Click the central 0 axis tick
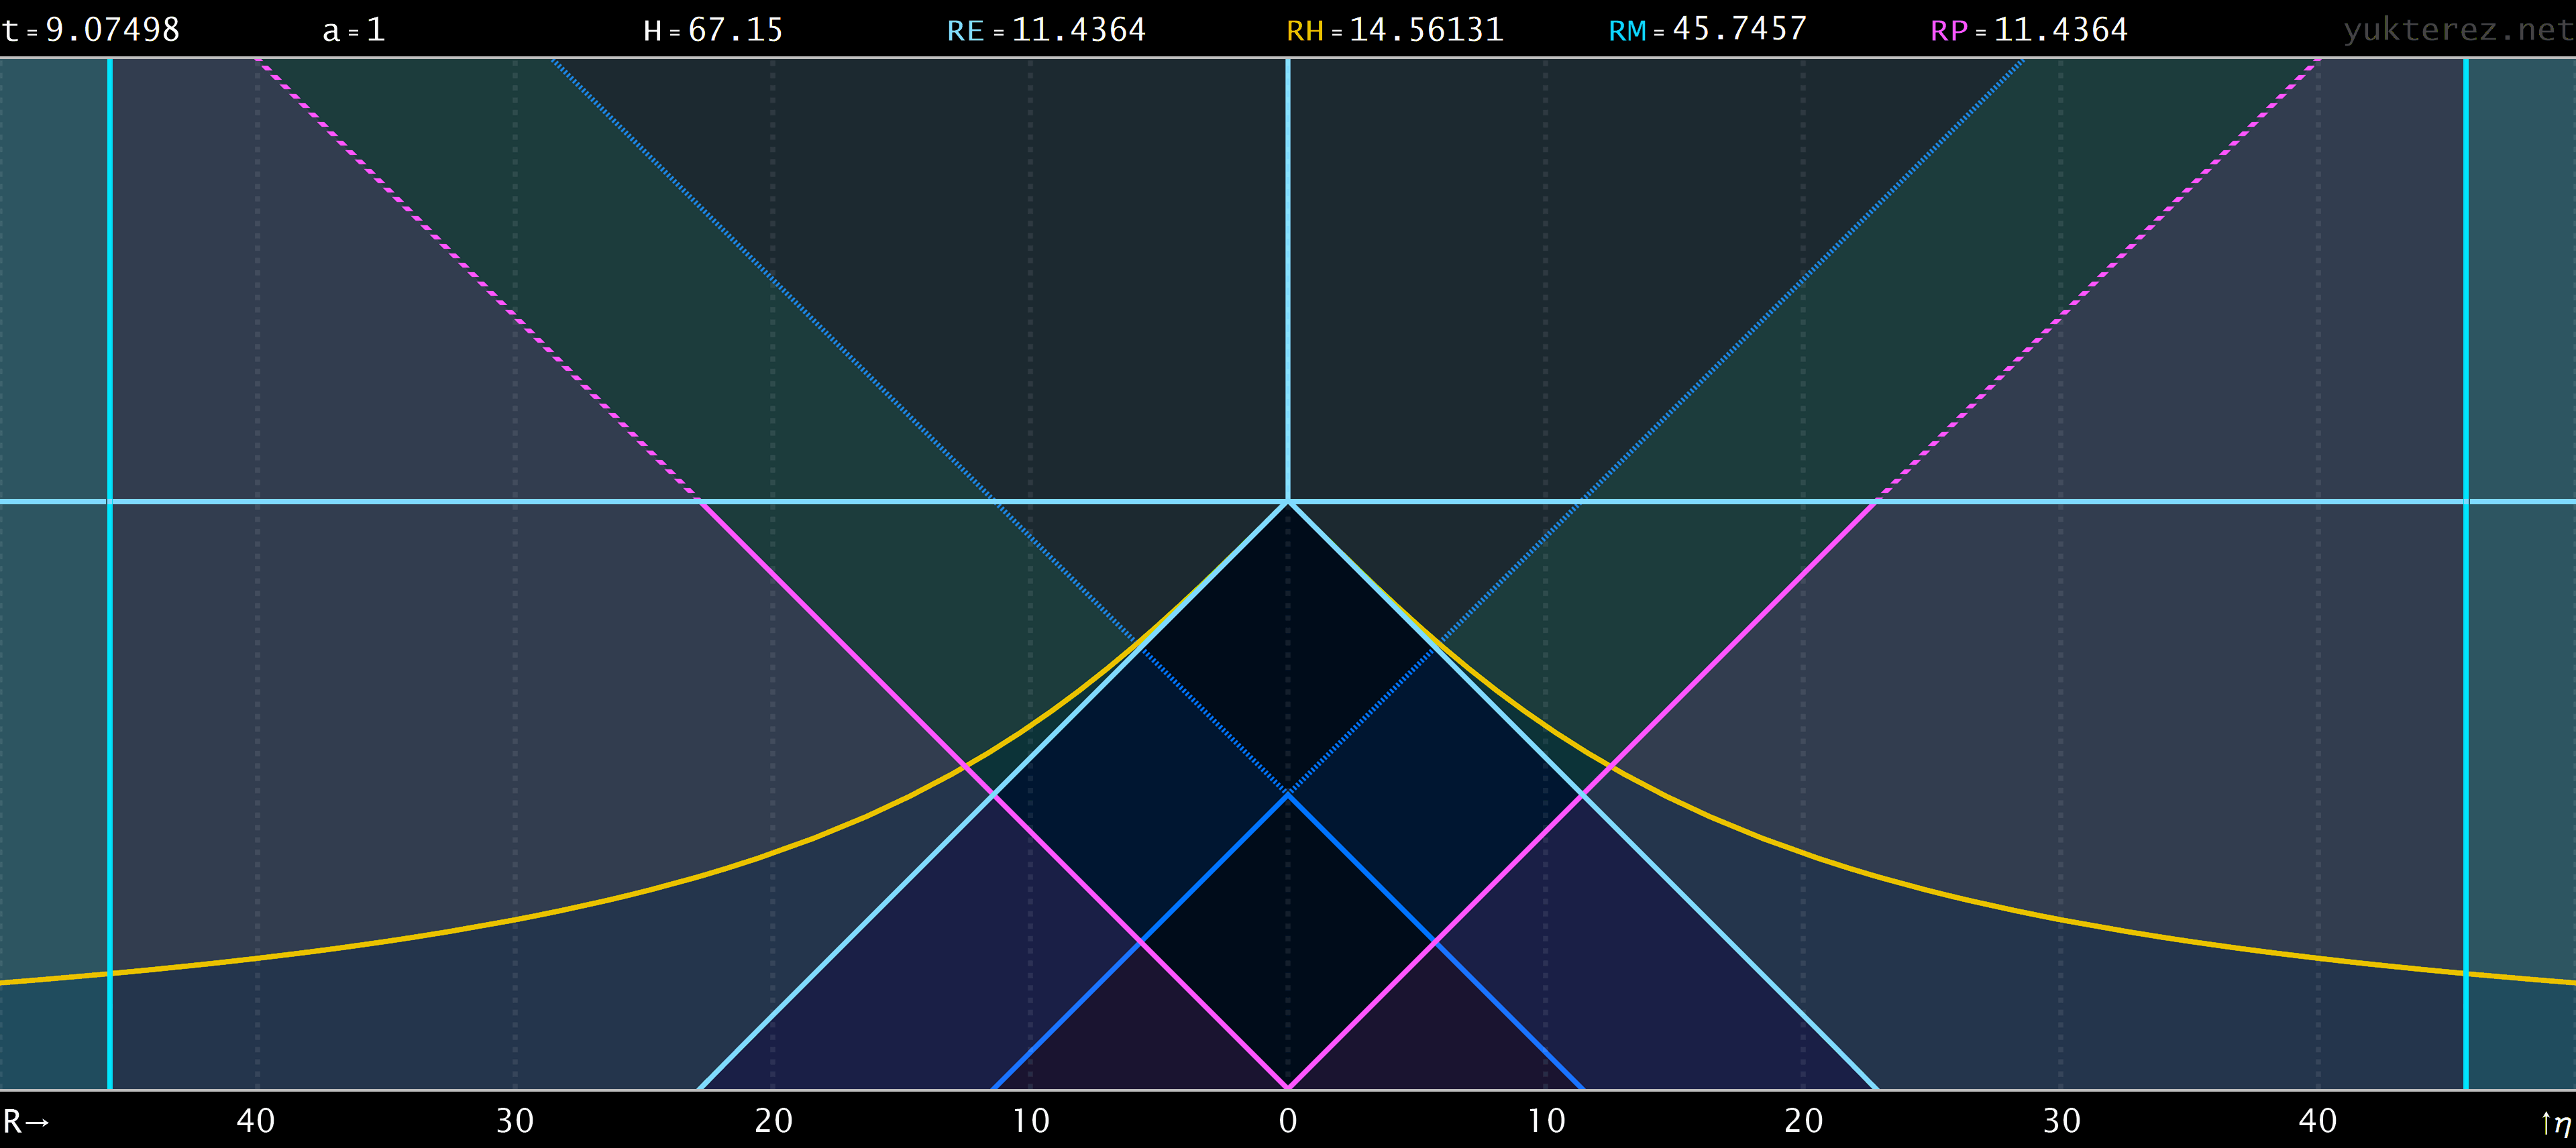The width and height of the screenshot is (2576, 1148). [x=1288, y=1120]
